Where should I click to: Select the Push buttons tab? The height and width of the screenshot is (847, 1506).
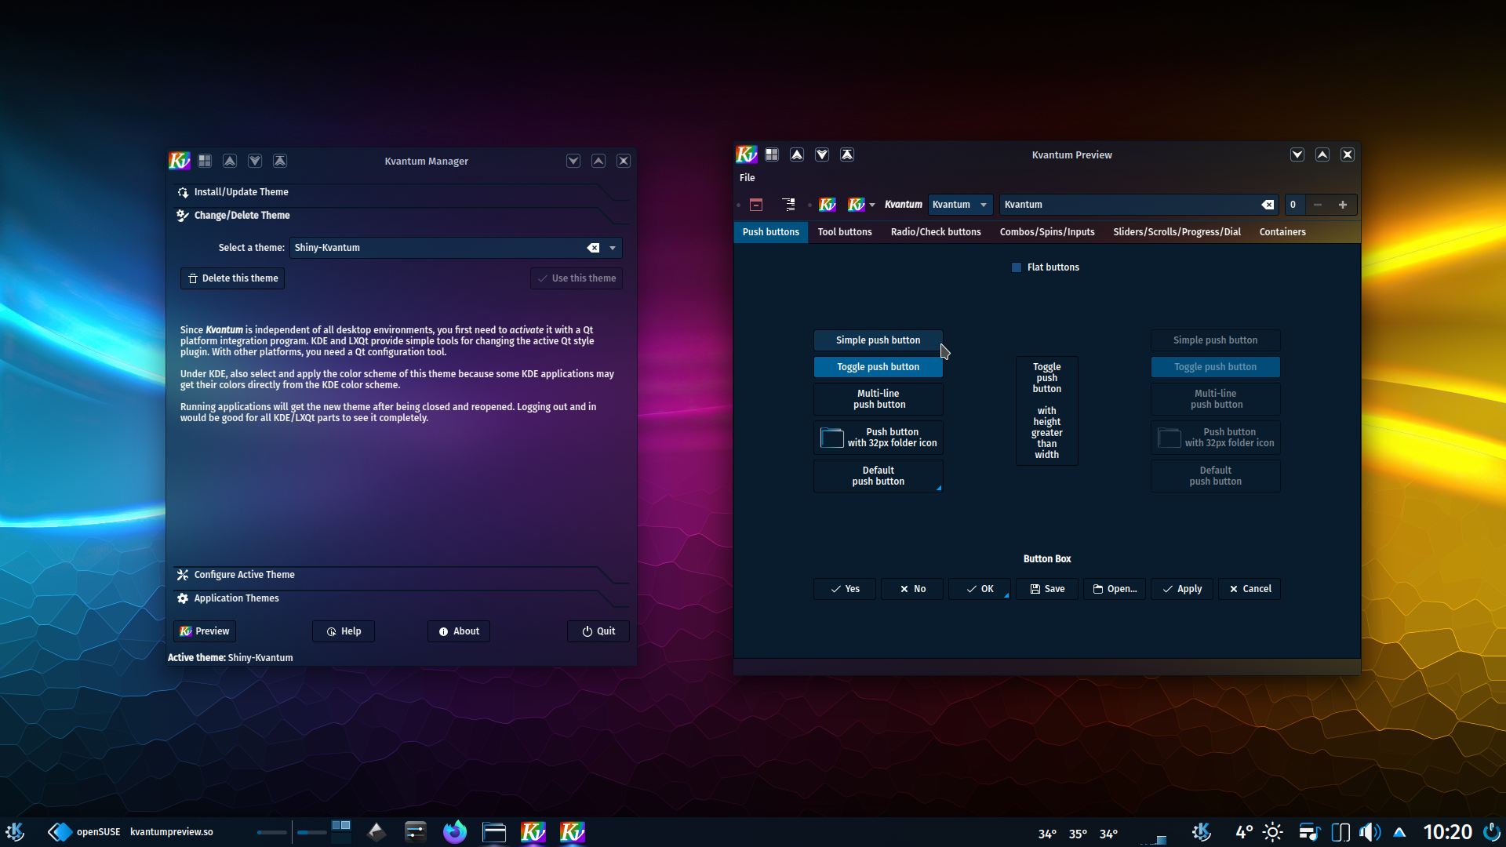[x=771, y=232]
